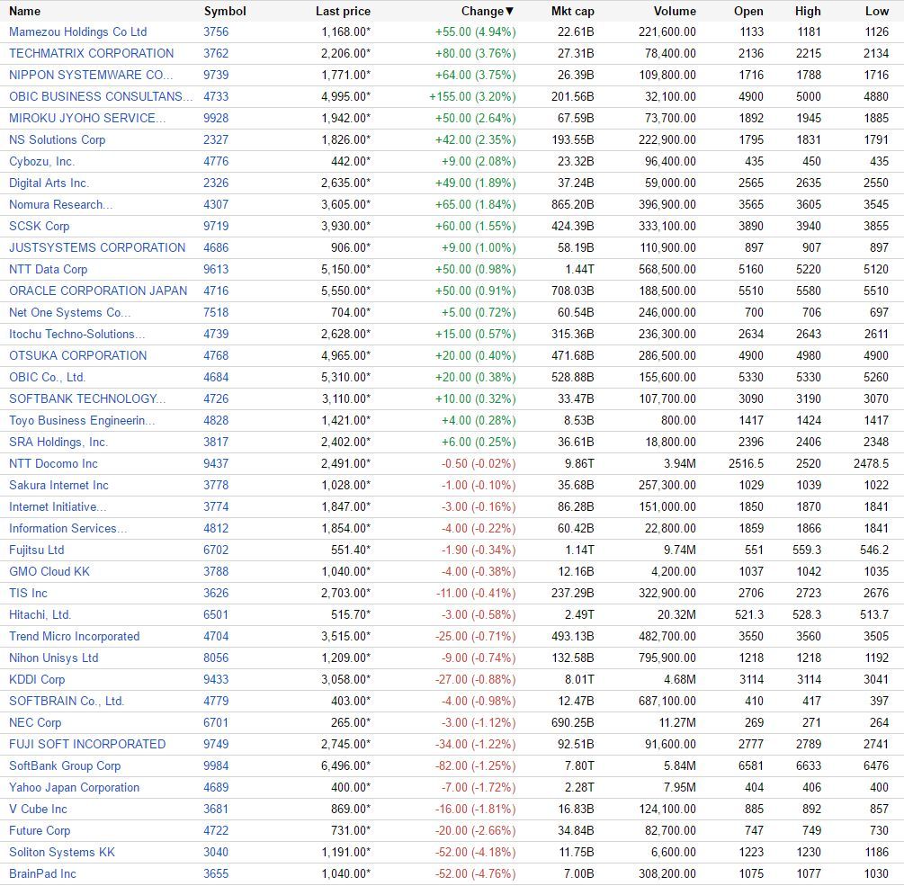Open Digital Arts Inc. link
The image size is (904, 886).
pyautogui.click(x=49, y=183)
